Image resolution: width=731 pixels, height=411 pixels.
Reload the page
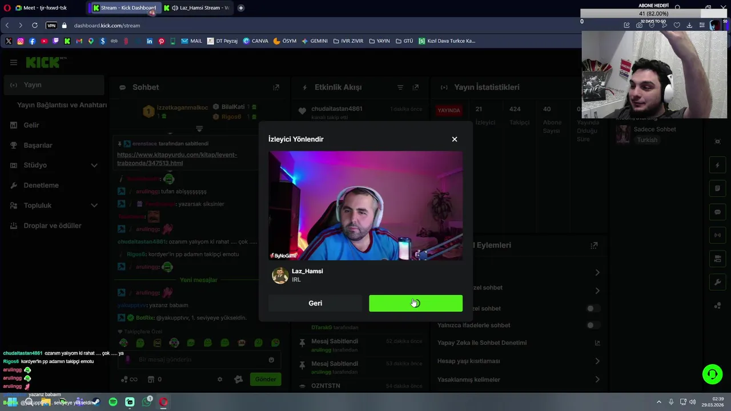click(x=35, y=26)
